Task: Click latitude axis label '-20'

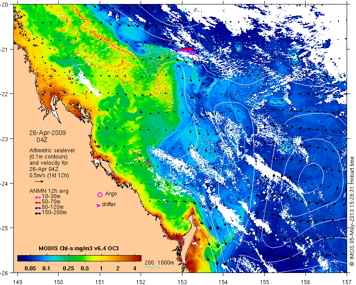Action: pos(4,4)
